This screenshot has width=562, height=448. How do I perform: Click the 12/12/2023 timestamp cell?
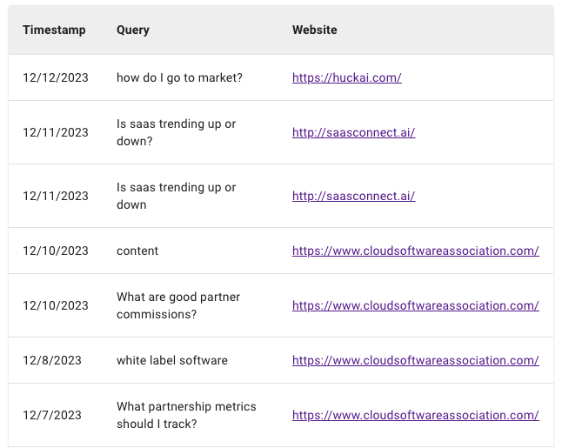pos(56,77)
